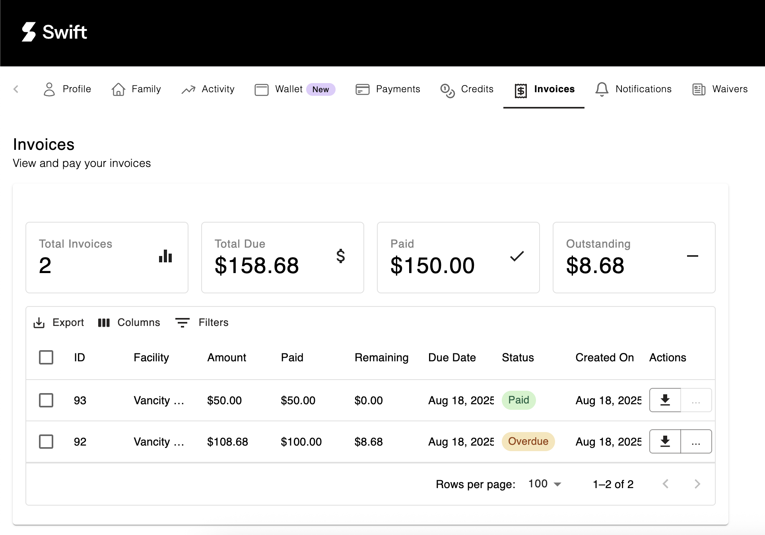Click the Swift lightning logo

coord(29,32)
